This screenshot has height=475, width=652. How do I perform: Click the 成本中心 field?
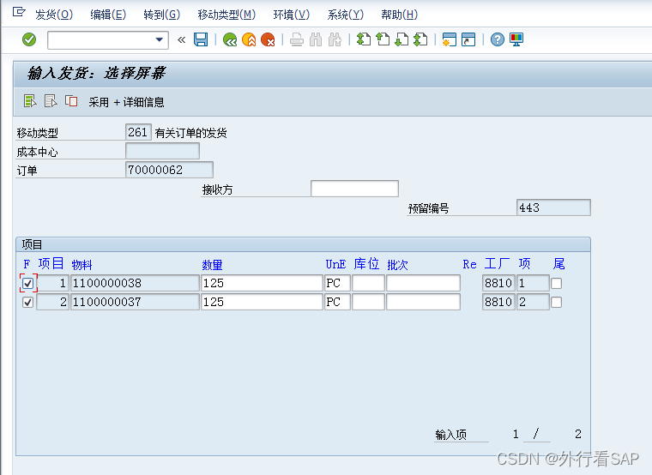coord(163,151)
